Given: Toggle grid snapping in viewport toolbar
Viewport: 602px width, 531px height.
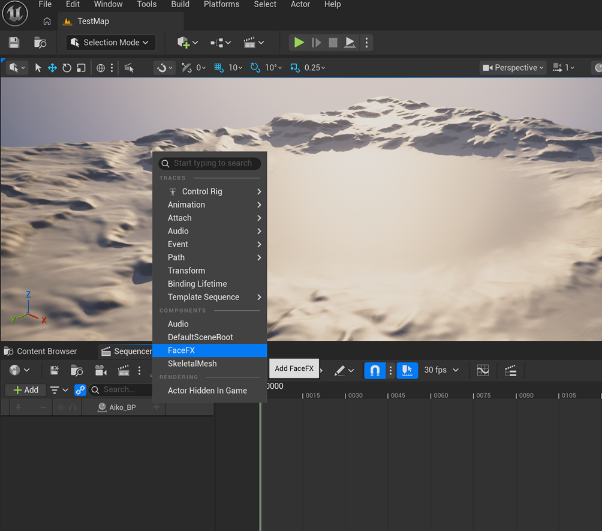Looking at the screenshot, I should pyautogui.click(x=218, y=68).
